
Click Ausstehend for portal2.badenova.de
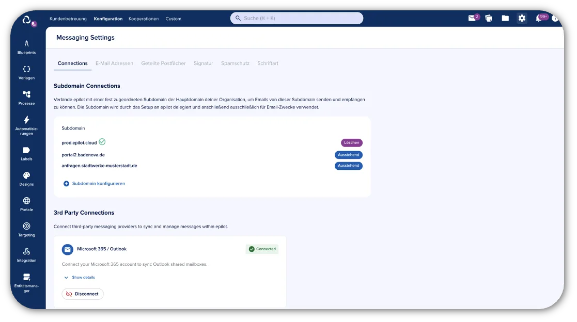[349, 155]
